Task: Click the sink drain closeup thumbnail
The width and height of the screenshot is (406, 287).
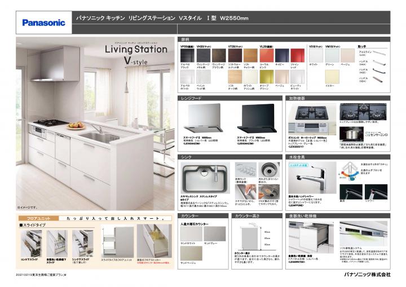Action: pyautogui.click(x=269, y=170)
